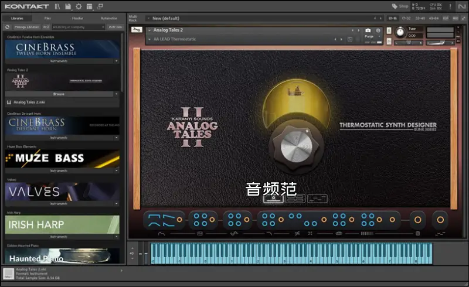Toggle the far right orange ring button
The height and width of the screenshot is (287, 469).
[x=440, y=220]
